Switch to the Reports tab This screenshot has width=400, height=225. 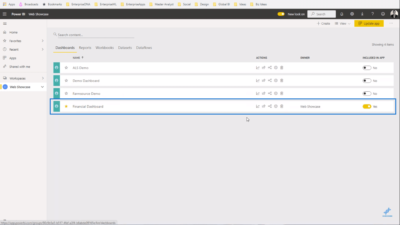[x=85, y=48]
